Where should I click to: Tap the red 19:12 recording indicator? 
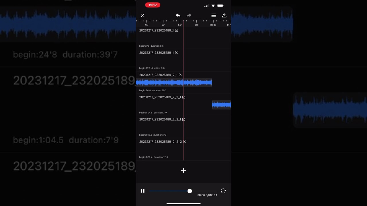point(153,5)
